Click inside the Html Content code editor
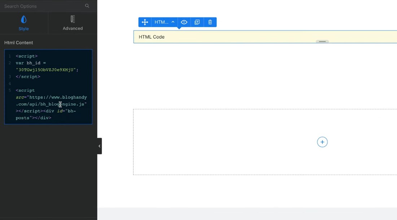Image resolution: width=397 pixels, height=220 pixels. click(48, 87)
